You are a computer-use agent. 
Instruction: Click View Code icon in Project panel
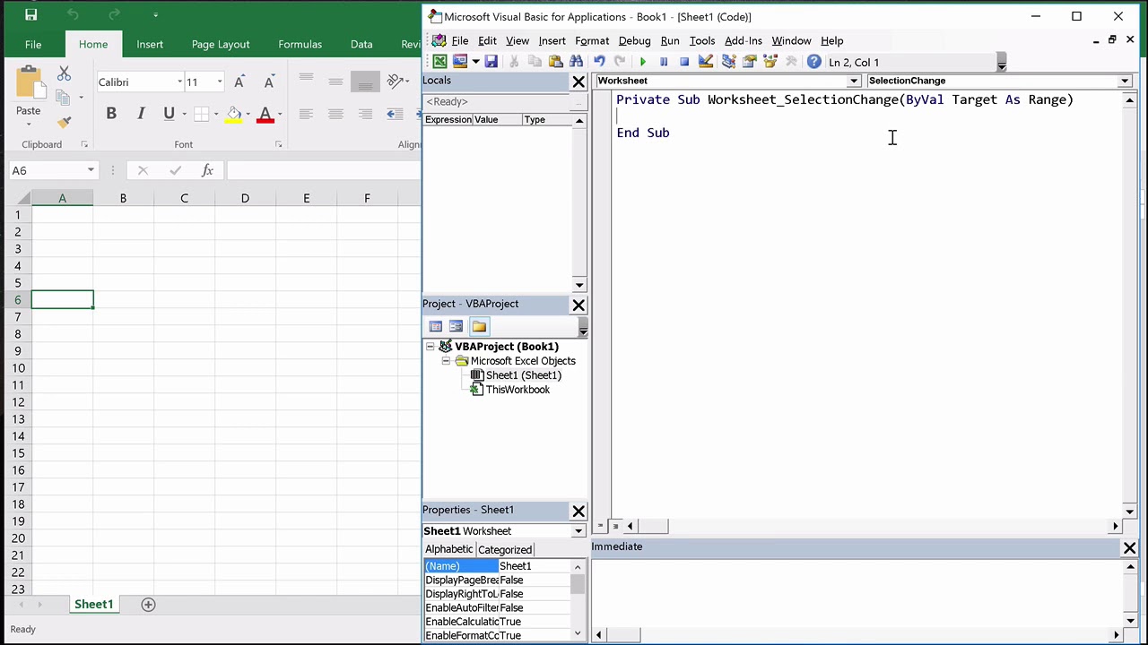tap(436, 326)
